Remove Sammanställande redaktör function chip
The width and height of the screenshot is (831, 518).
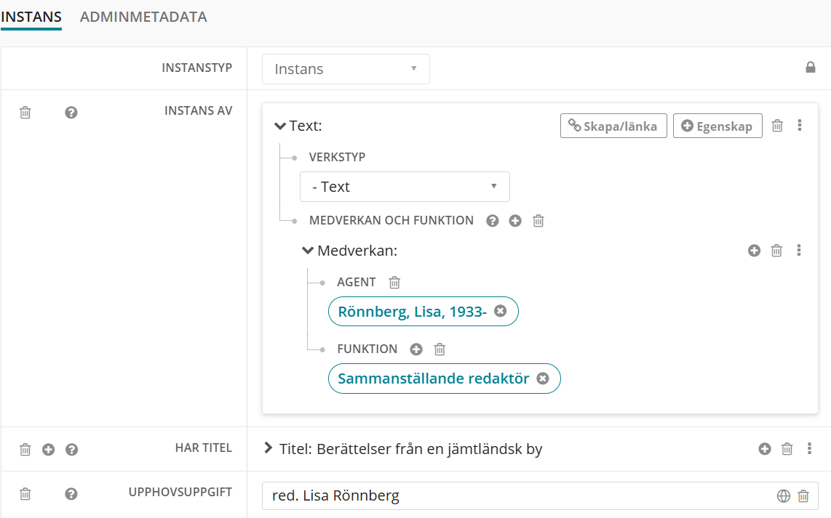coord(542,379)
